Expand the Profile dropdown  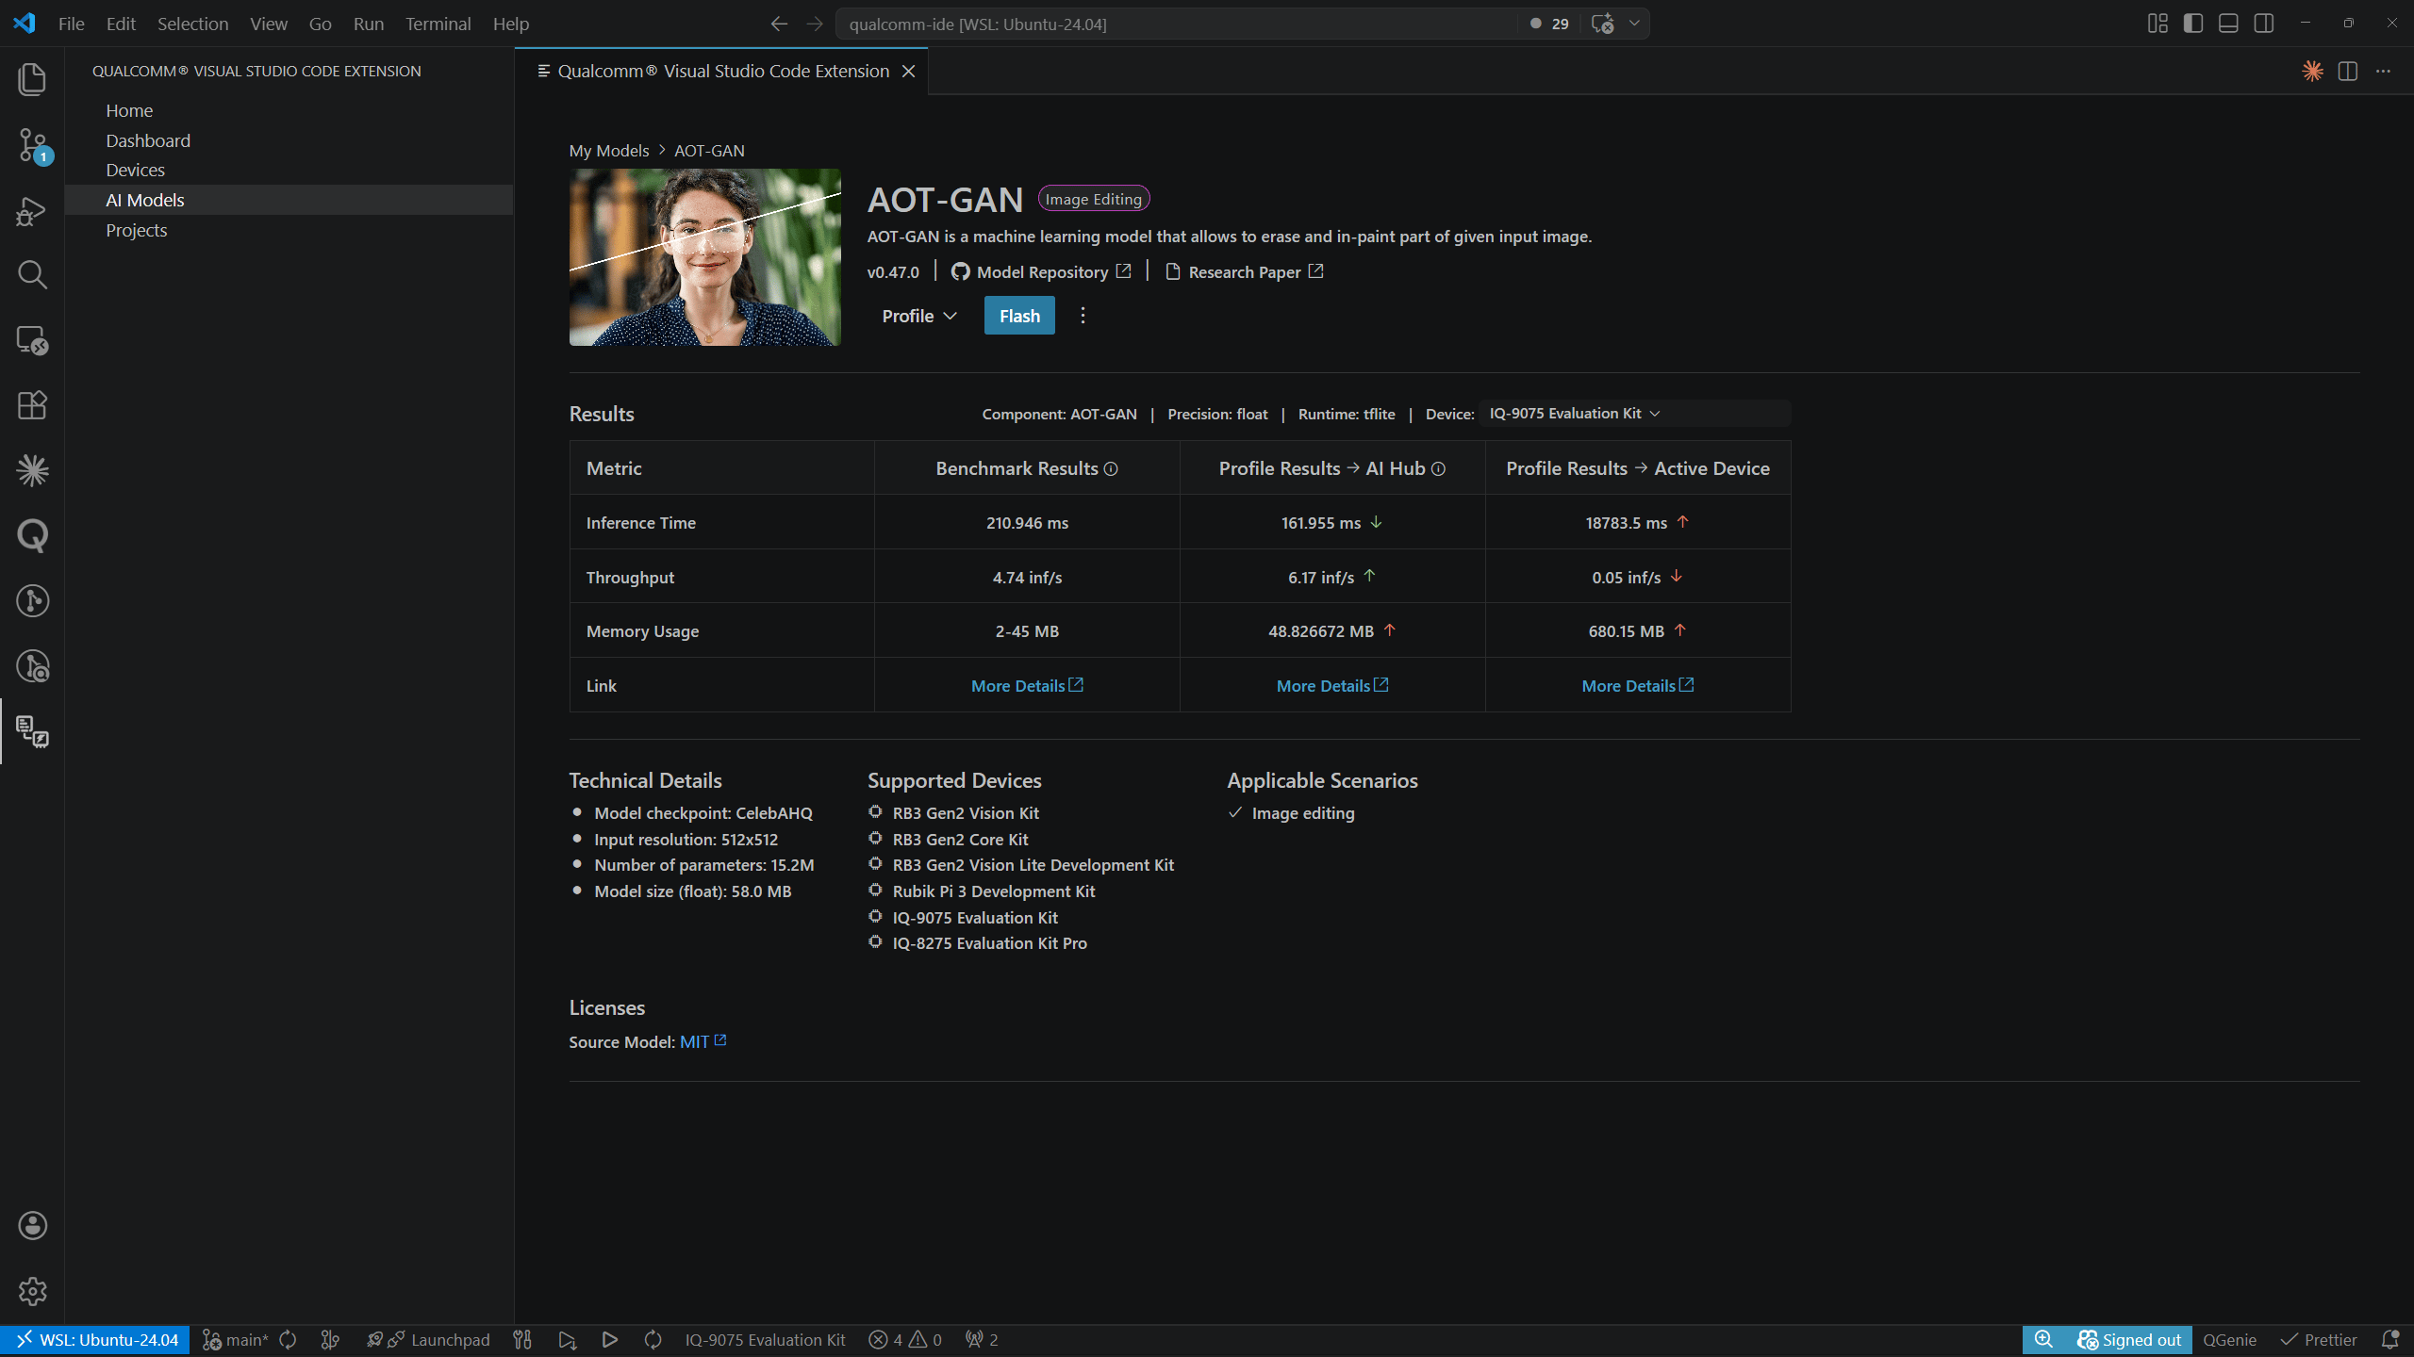(x=919, y=316)
